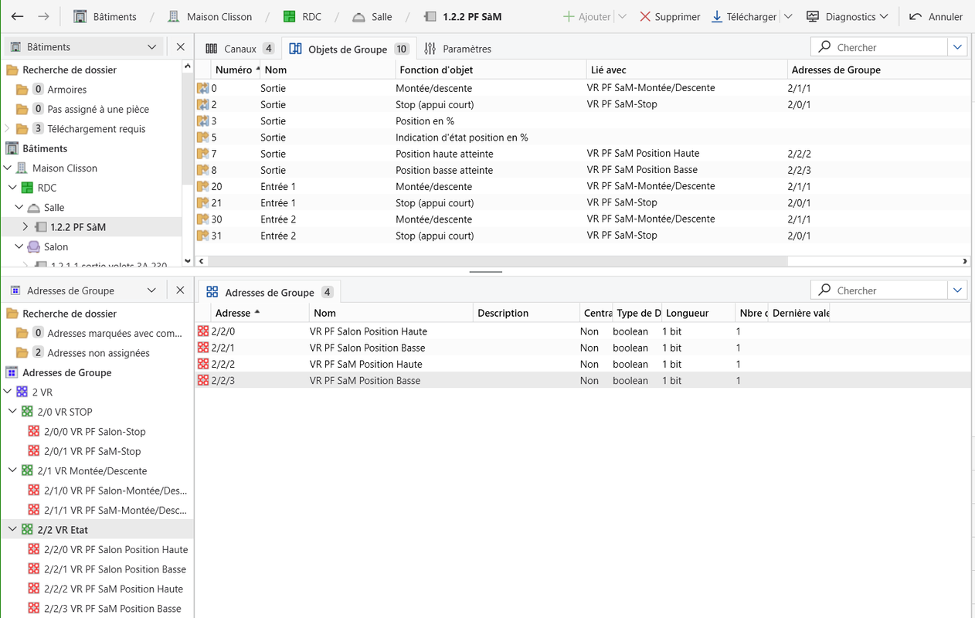Viewport: 975px width, 618px height.
Task: Sort by Fonction d'objet column header
Action: click(491, 70)
